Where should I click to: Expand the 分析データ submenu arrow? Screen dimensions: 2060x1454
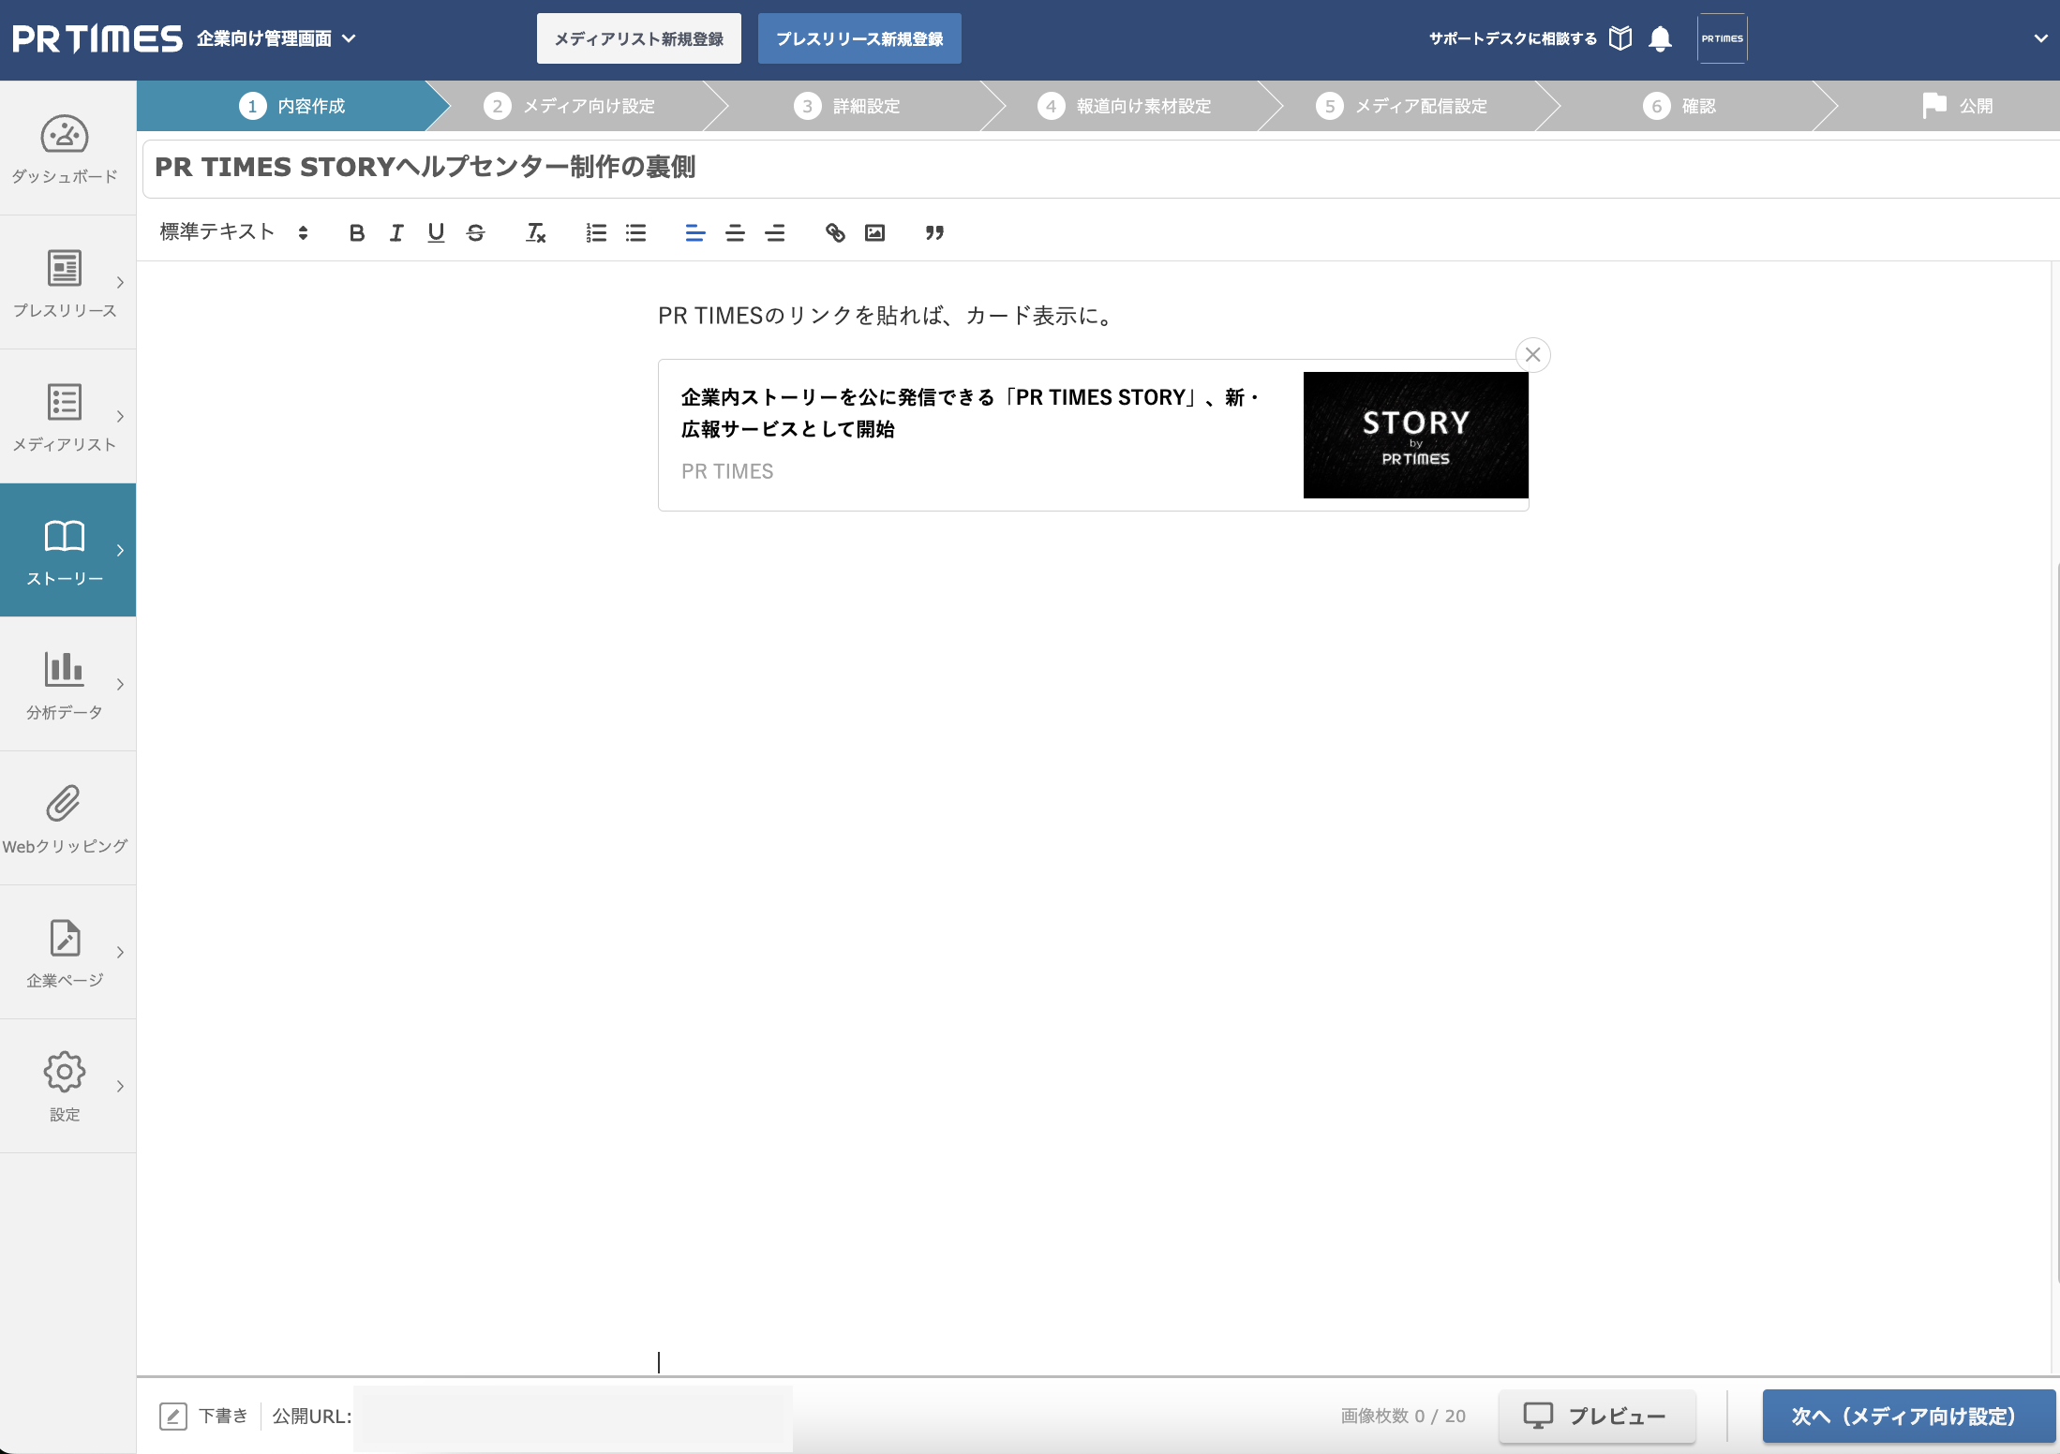[x=120, y=684]
